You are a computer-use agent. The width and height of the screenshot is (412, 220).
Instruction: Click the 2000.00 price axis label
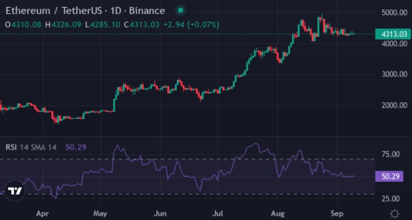point(394,105)
